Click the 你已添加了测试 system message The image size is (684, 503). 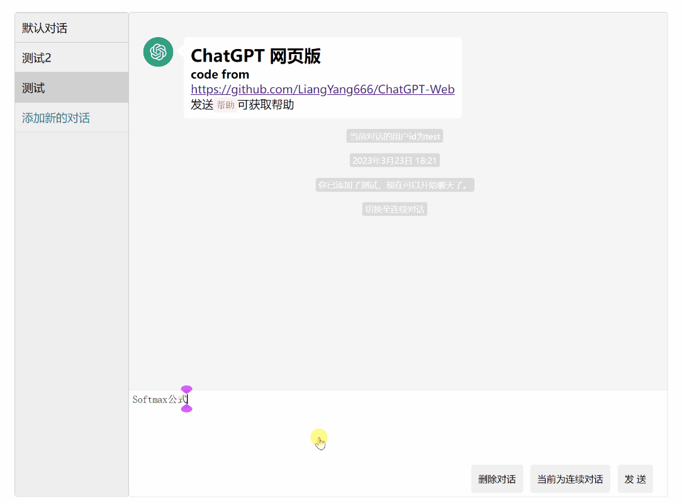point(395,184)
